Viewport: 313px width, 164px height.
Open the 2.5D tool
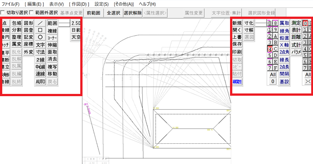click(x=76, y=23)
